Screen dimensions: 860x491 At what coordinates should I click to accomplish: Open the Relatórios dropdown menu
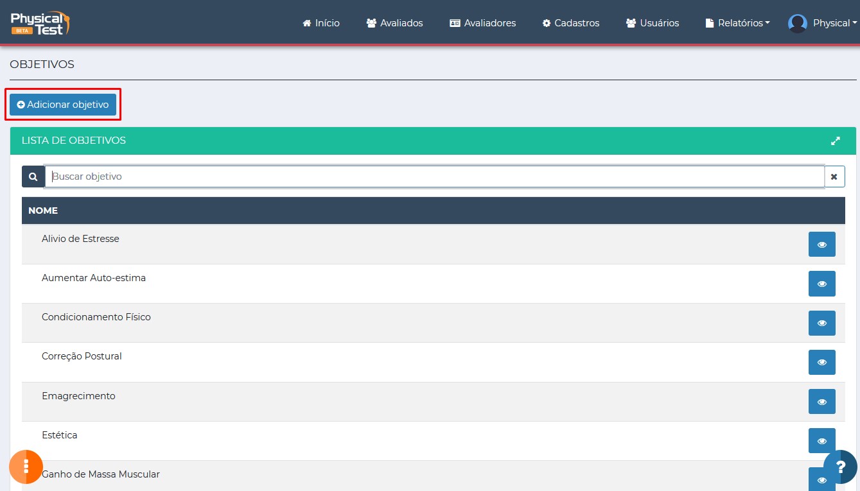737,23
